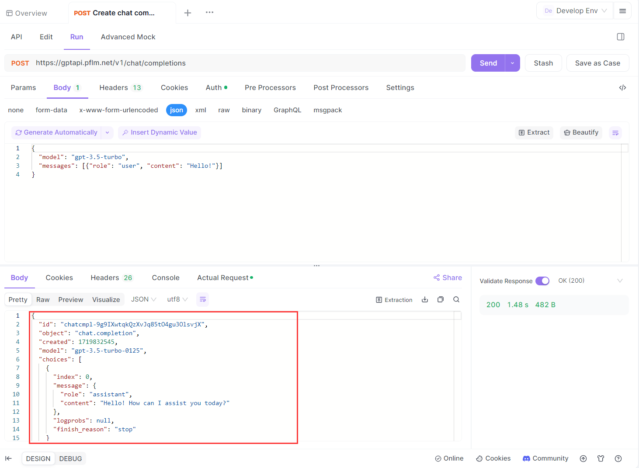Open the utf8 encoding dropdown

point(177,299)
